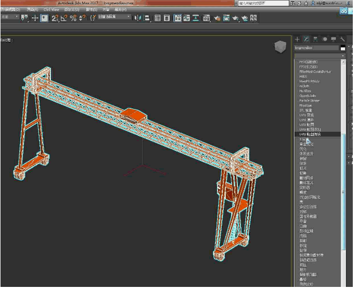Viewport: 358px width, 289px height.
Task: Open the Autodesk A360 Gallery icon
Action: [253, 18]
